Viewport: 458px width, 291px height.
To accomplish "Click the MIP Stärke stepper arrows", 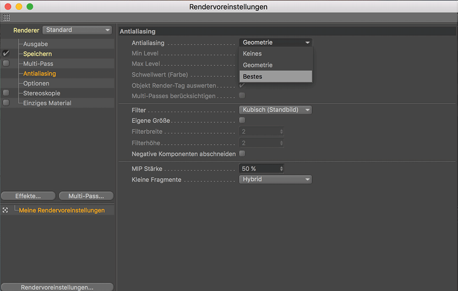I will click(281, 169).
